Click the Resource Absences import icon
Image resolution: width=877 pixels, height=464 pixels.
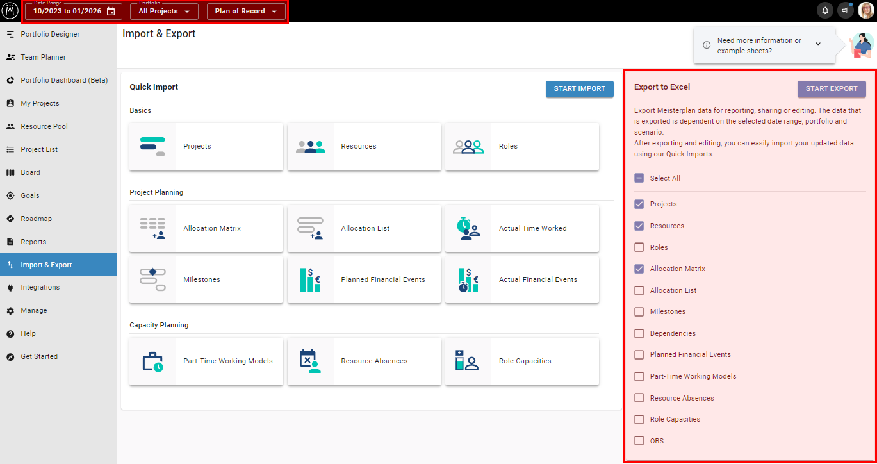coord(310,361)
